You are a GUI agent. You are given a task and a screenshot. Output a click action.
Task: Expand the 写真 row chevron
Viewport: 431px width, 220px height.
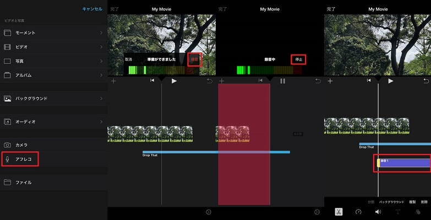pos(101,61)
